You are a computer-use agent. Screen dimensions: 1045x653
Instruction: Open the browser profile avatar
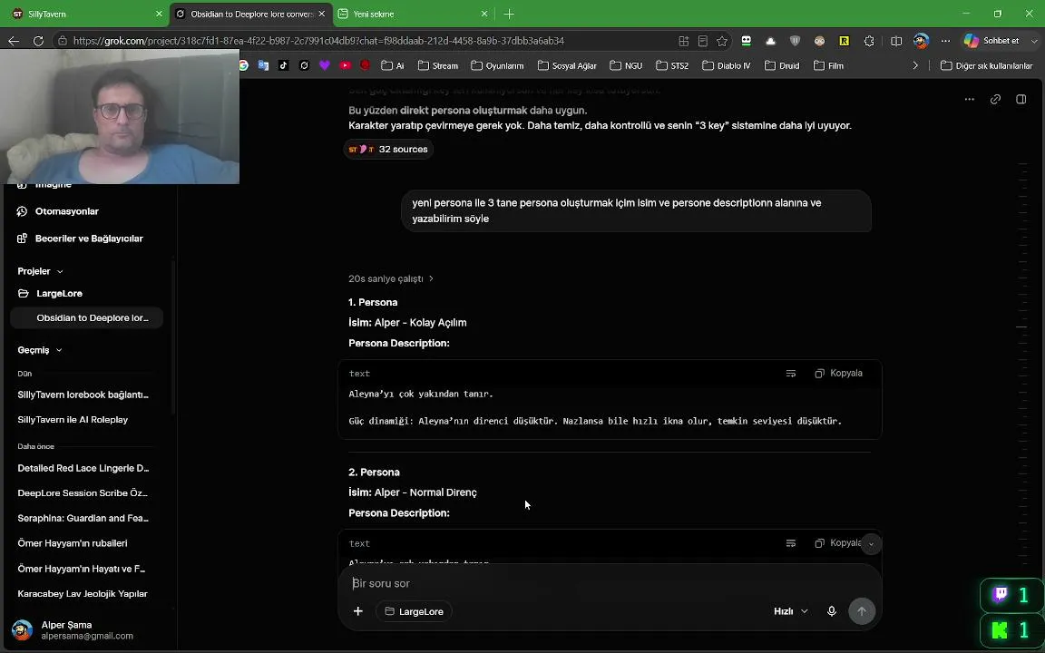point(921,41)
